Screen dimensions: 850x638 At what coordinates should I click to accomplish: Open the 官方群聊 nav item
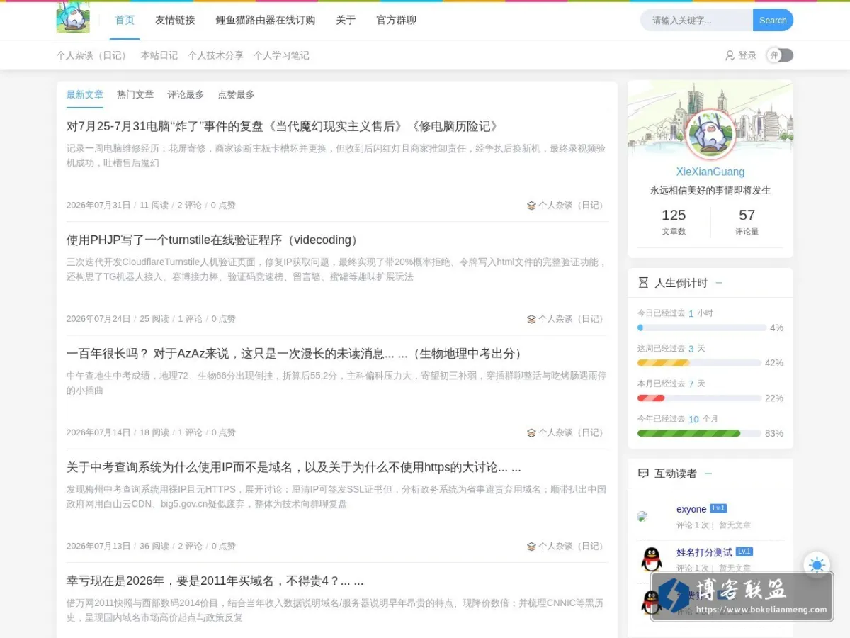tap(396, 20)
